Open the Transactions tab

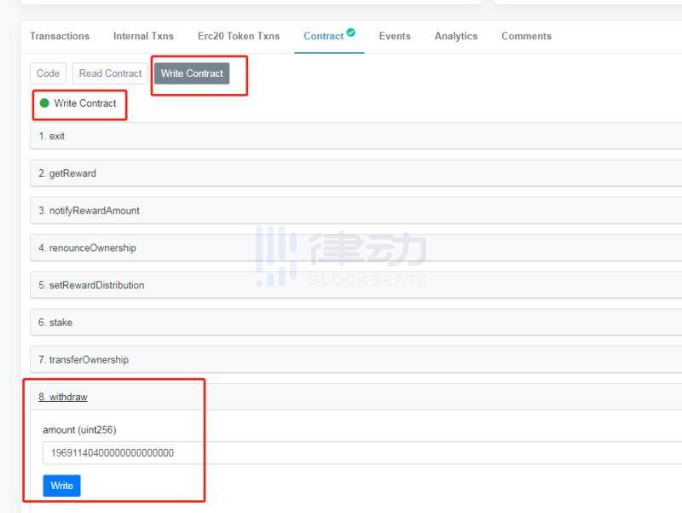(60, 36)
